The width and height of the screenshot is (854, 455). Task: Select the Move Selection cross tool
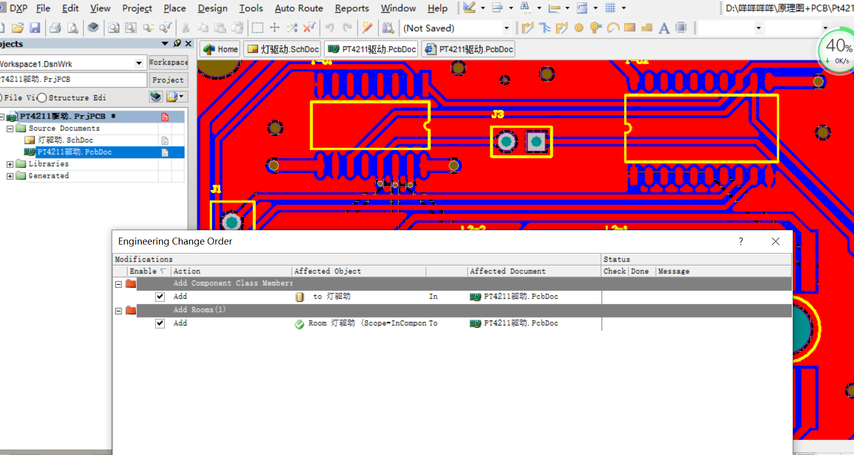click(275, 28)
